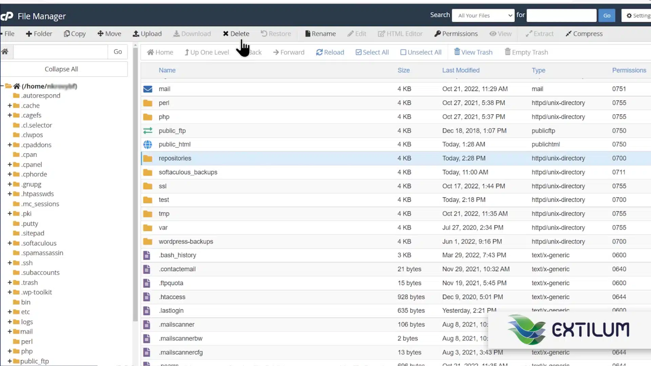Viewport: 651px width, 366px height.
Task: Click the Restore toolbar button
Action: 276,34
